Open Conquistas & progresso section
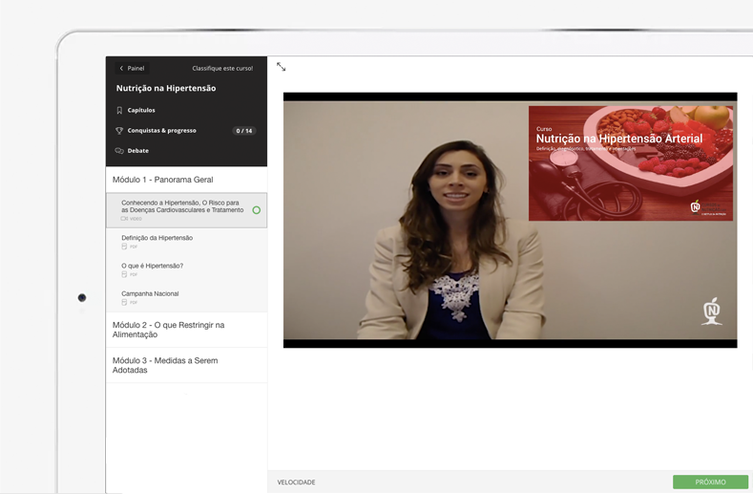 point(162,130)
